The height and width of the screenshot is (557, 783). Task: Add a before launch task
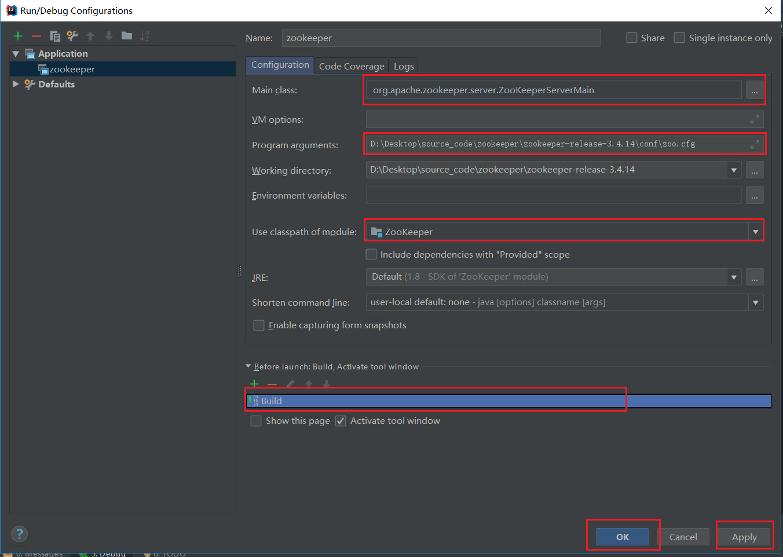pos(254,384)
